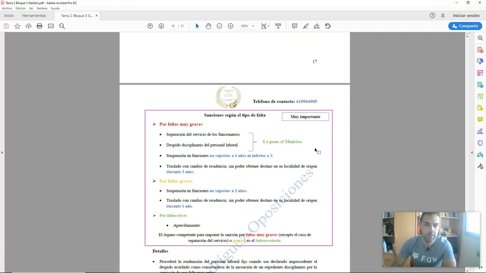Click the 'Por faltas leves' heading
The width and height of the screenshot is (486, 273).
point(173,215)
